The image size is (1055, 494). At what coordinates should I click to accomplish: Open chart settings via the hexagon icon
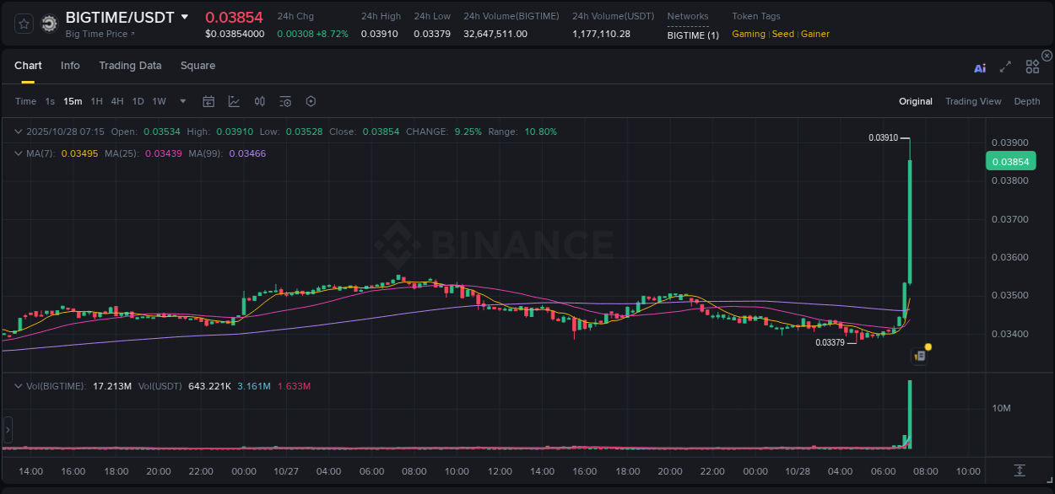[x=311, y=101]
